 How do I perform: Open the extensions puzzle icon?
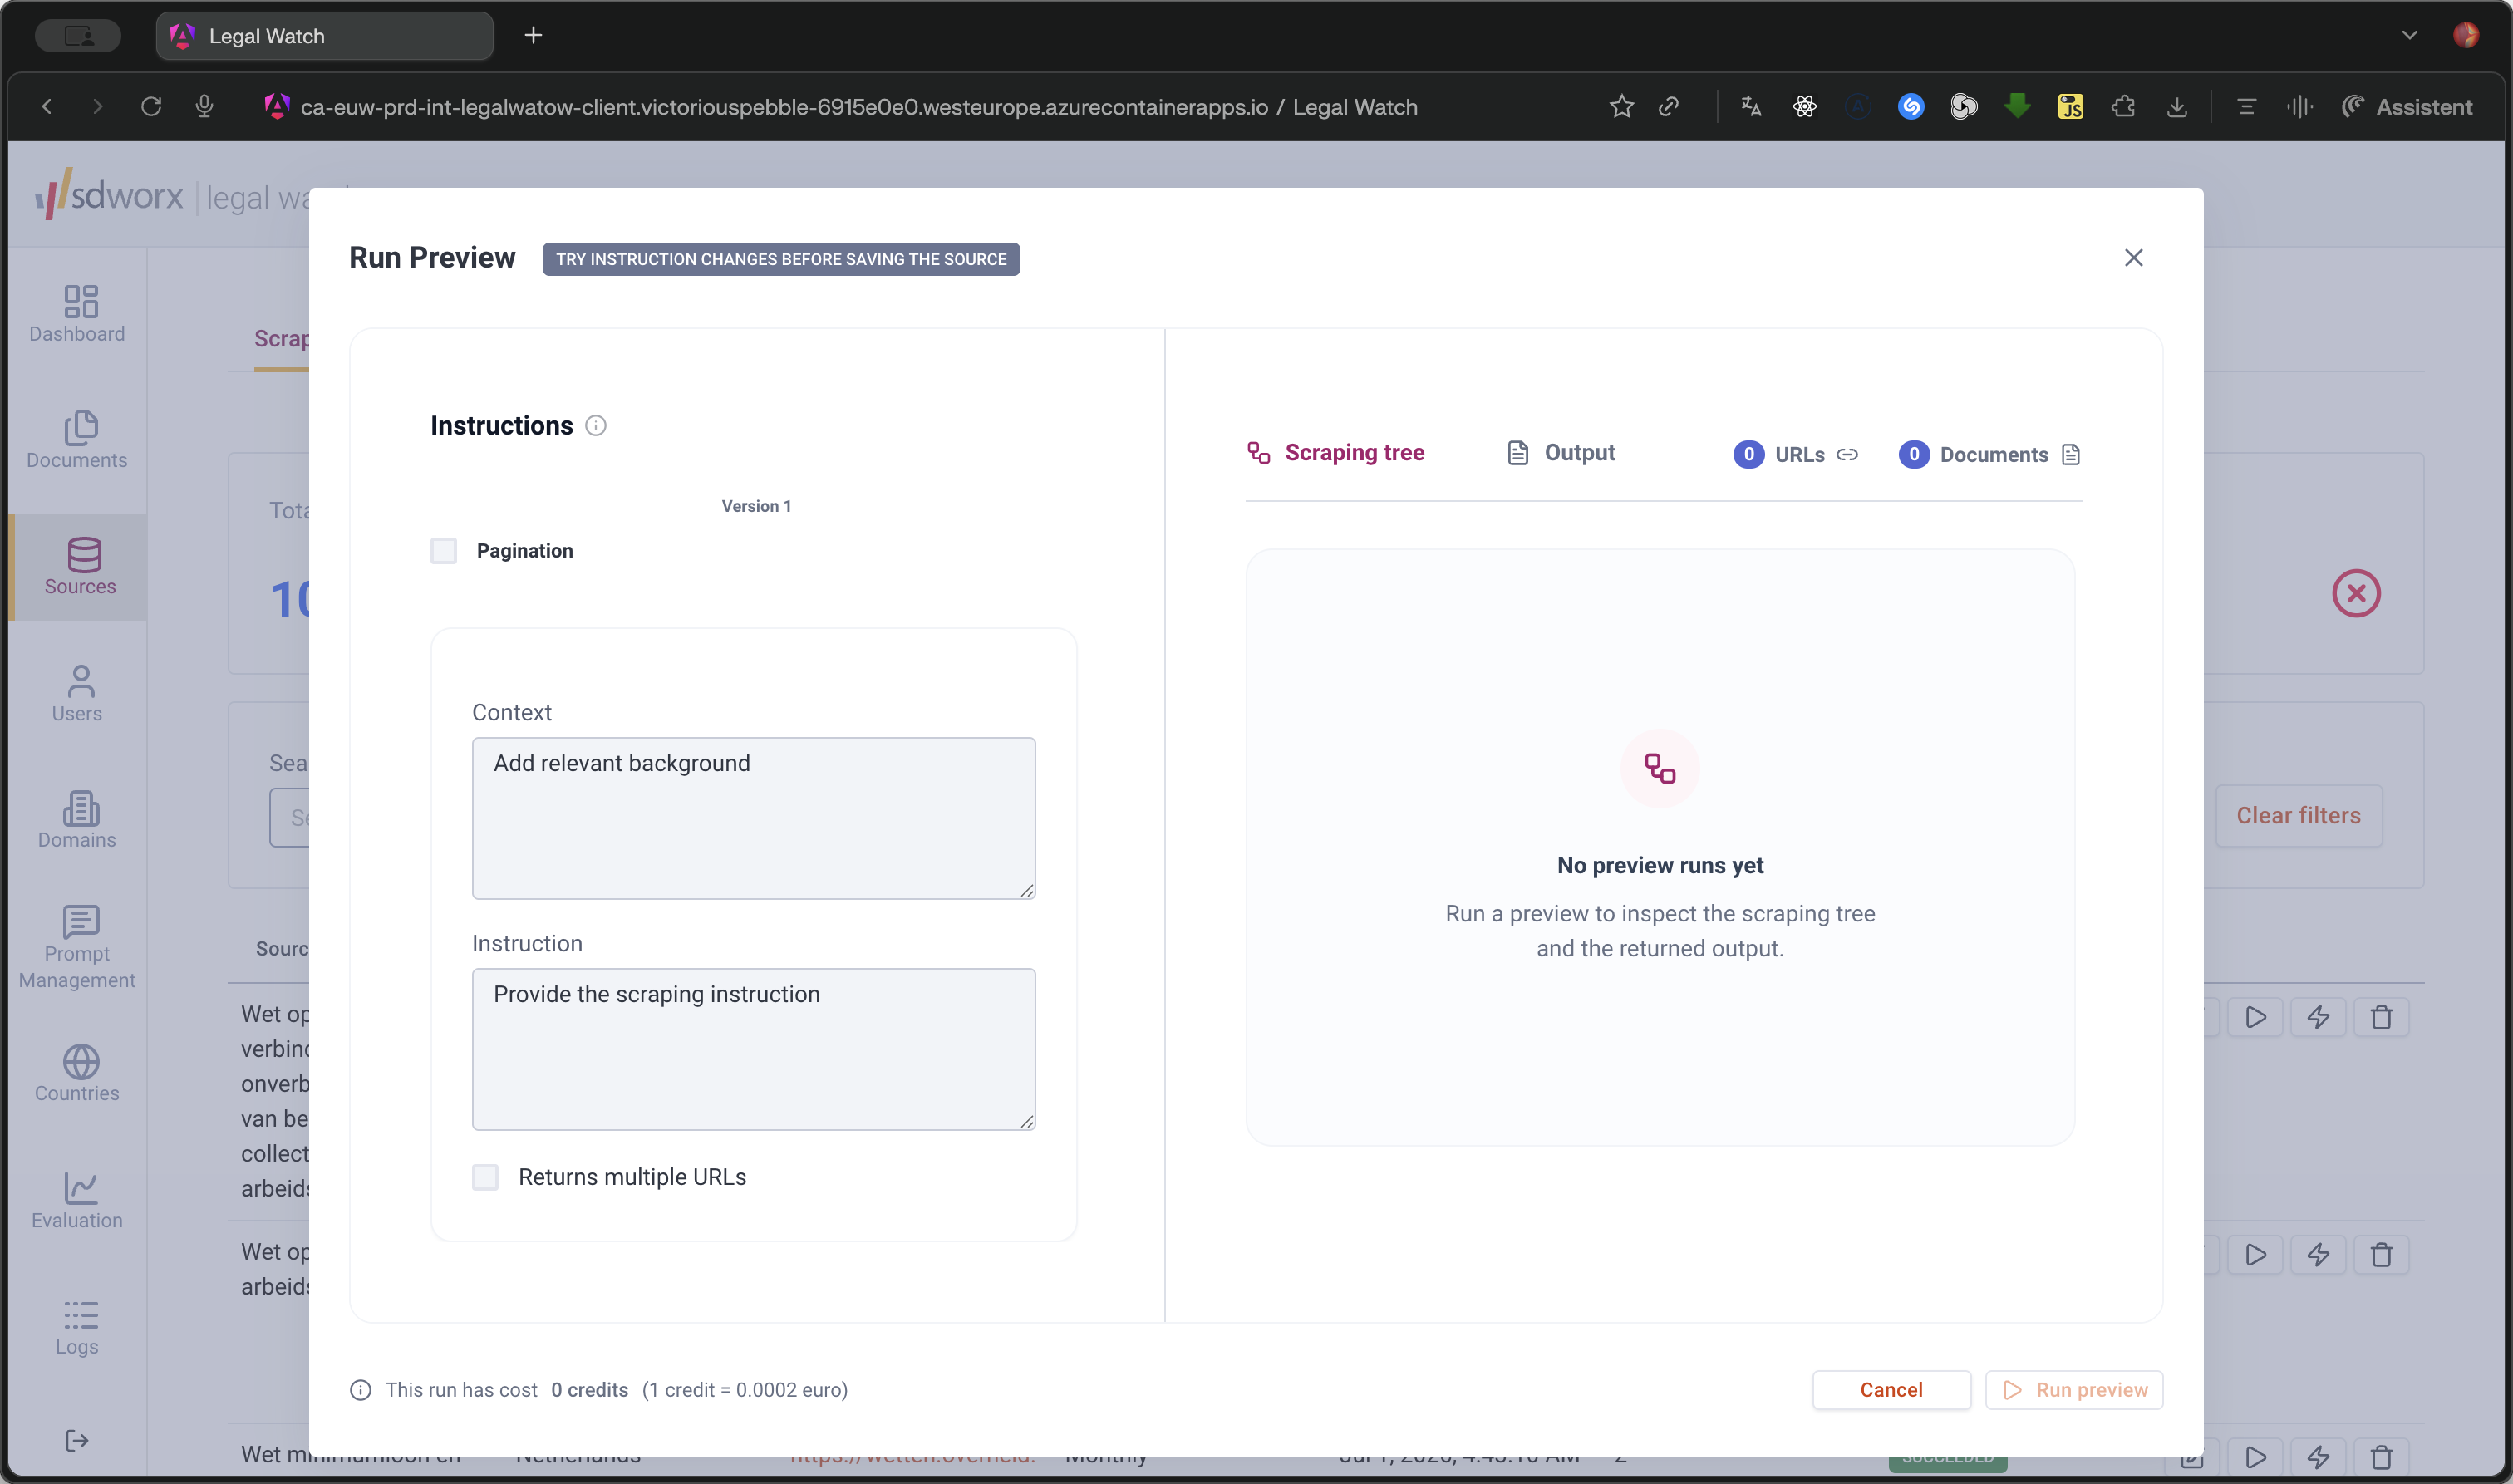tap(2123, 107)
